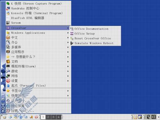Expand Windows Applications submenu arrow
The image size is (160, 120).
(68, 33)
